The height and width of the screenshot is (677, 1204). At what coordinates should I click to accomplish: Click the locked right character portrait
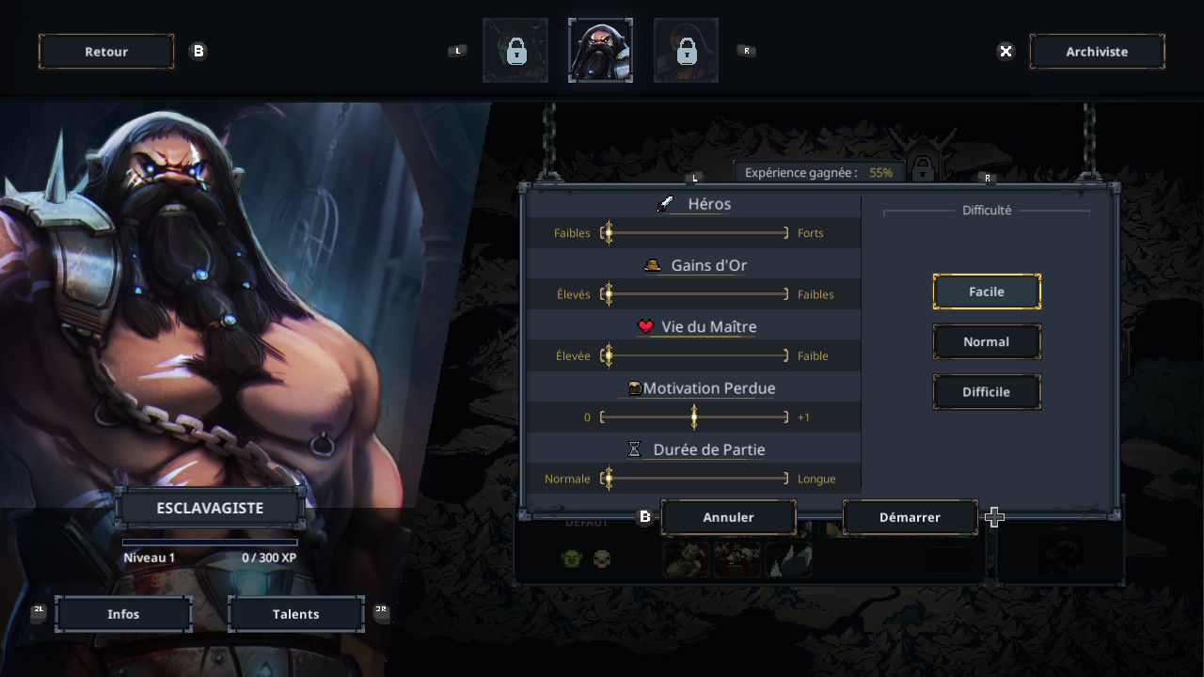click(x=686, y=51)
